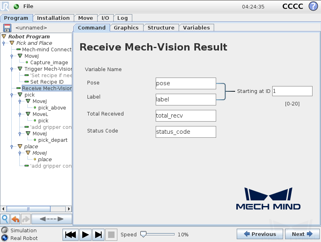
Task: Switch to the Installation tab
Action: click(x=53, y=18)
